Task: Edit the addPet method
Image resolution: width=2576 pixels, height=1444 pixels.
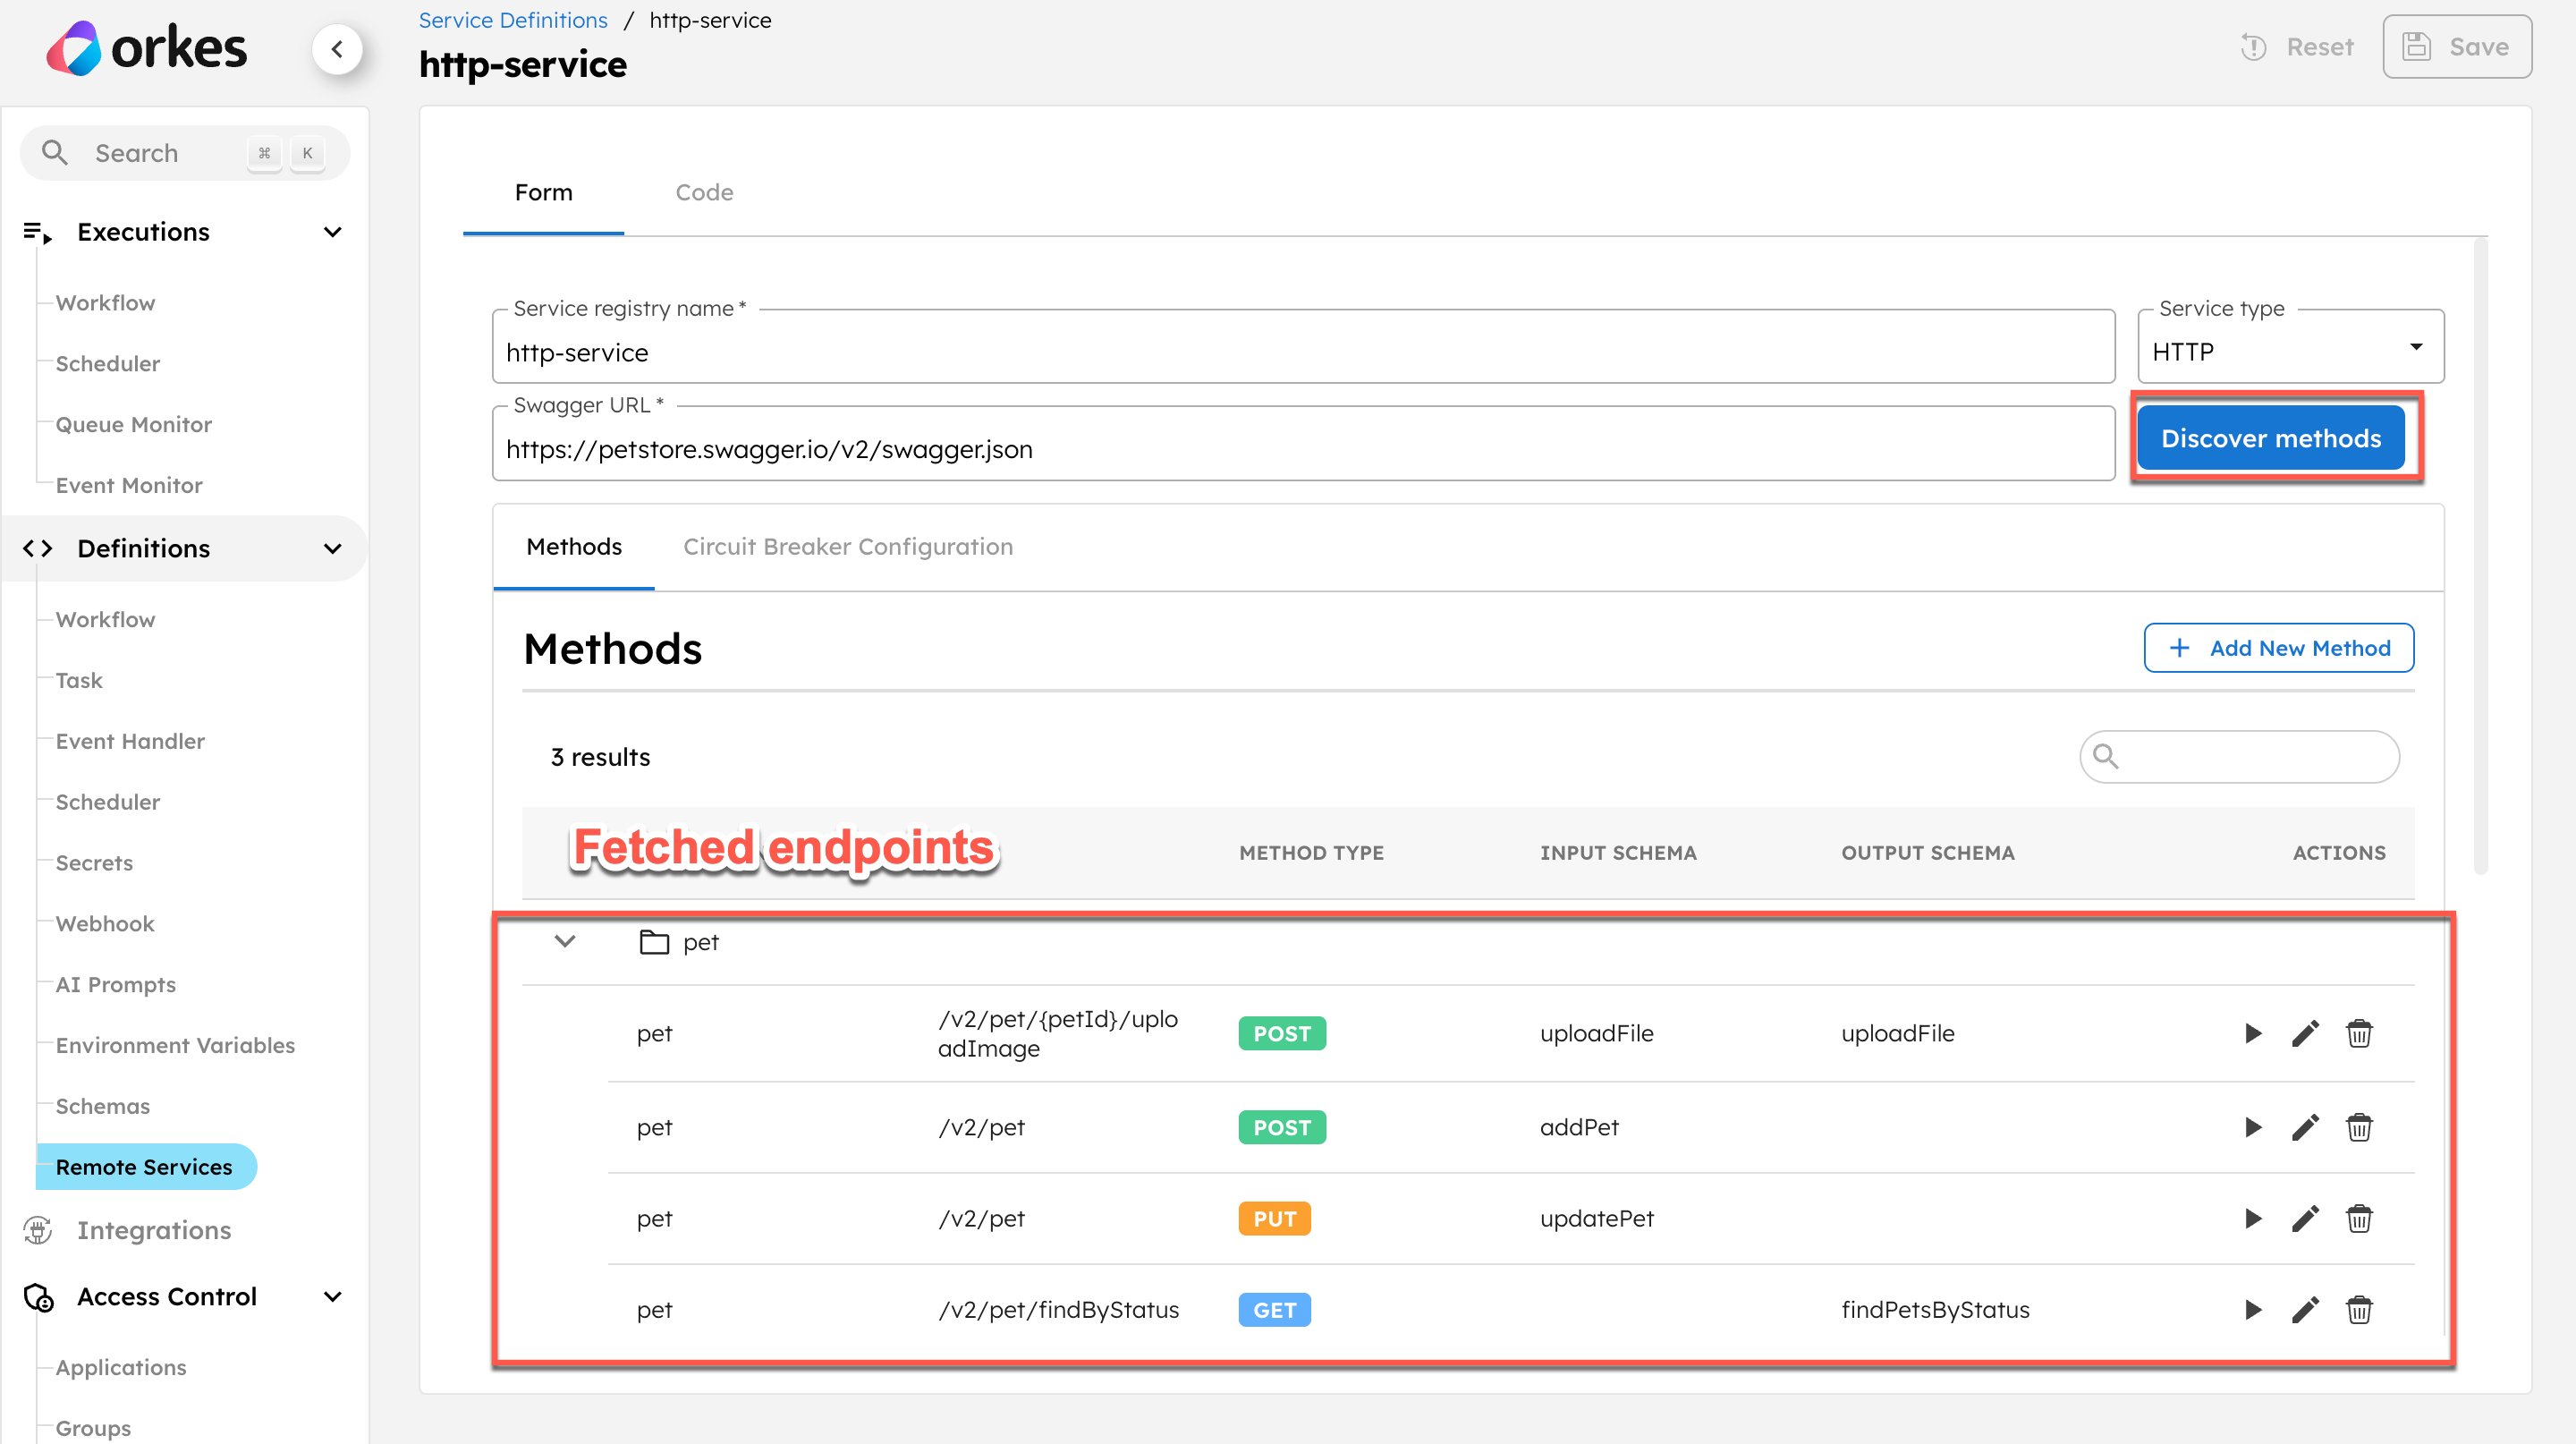Action: (2305, 1127)
